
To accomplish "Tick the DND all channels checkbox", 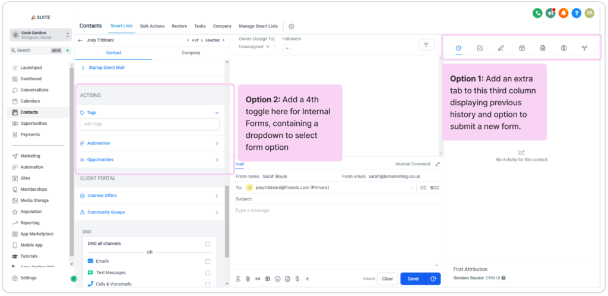I will 208,244.
